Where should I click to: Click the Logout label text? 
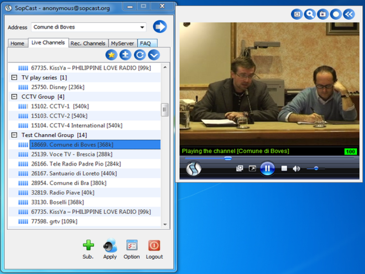[154, 257]
